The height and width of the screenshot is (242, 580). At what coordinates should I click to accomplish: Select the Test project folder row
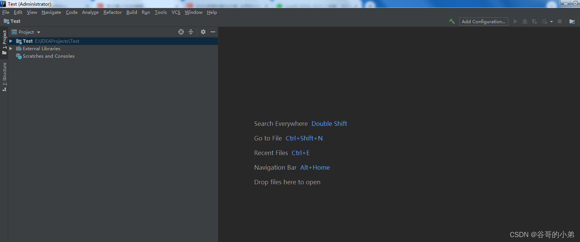(113, 41)
